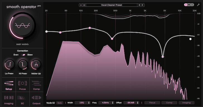Click the Imaging button in bottom bar
Screen dimensions: 203x107
pos(187,103)
